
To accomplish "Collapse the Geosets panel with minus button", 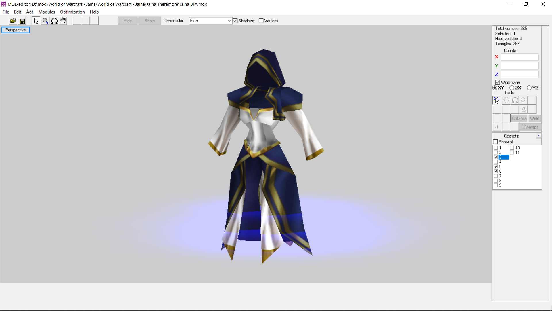I will tap(538, 136).
